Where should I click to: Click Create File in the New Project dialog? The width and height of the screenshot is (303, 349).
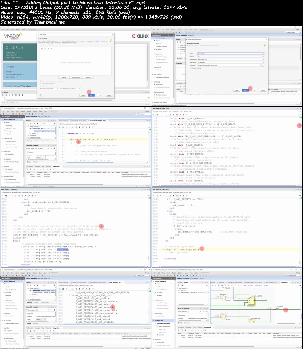pos(88,78)
